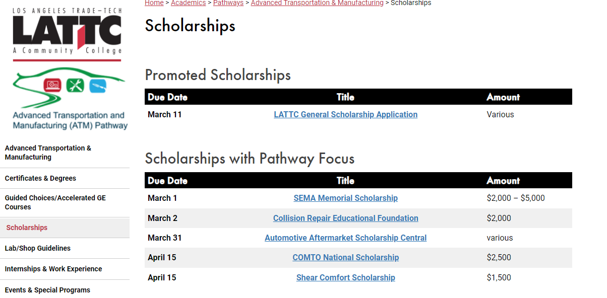This screenshot has height=298, width=607.
Task: Open the Pathways breadcrumb link
Action: [x=228, y=3]
